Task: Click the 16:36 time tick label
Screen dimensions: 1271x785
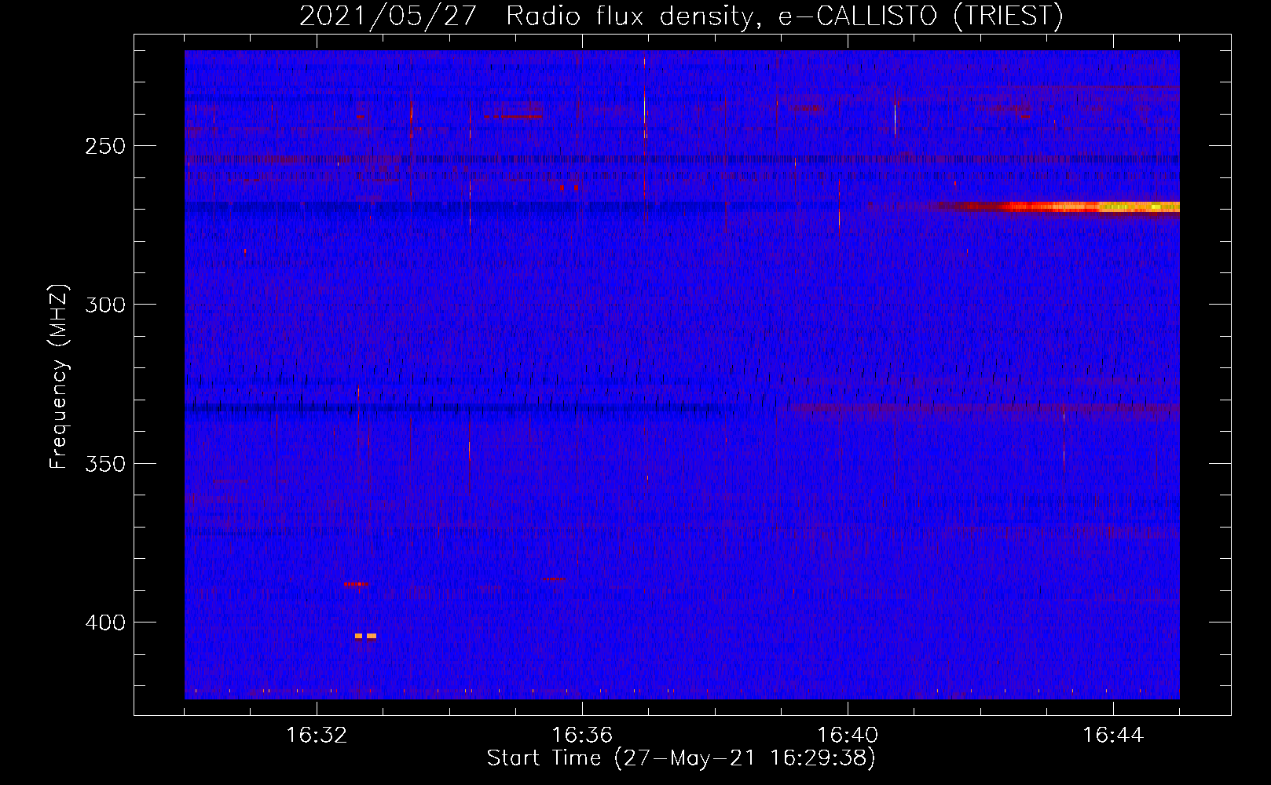Action: coord(582,735)
